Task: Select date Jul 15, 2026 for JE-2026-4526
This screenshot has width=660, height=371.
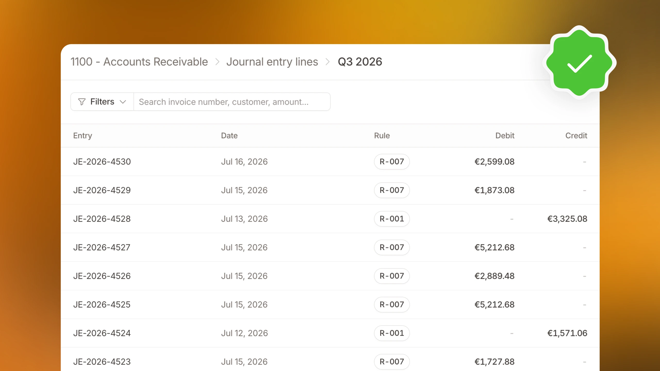Action: pos(244,276)
